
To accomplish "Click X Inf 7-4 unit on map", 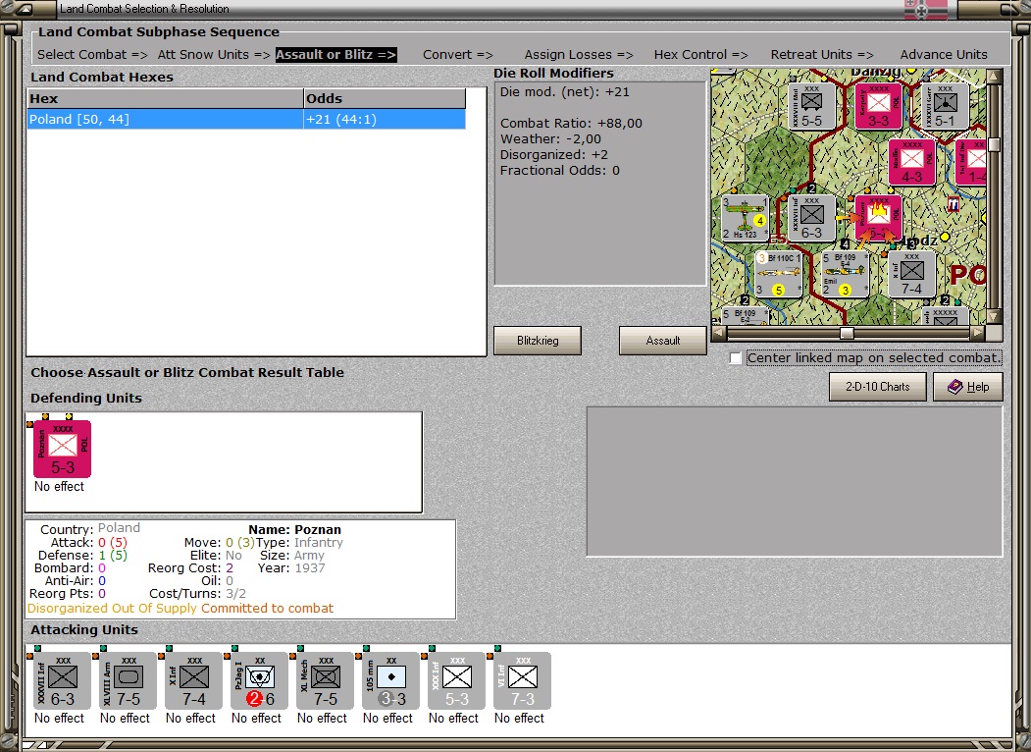I will (911, 274).
